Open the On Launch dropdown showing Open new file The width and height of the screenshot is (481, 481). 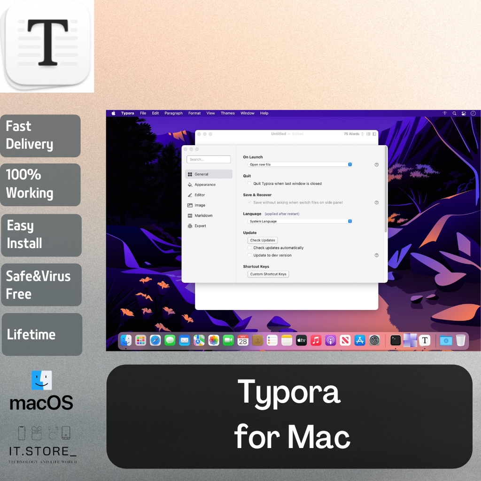coord(300,164)
